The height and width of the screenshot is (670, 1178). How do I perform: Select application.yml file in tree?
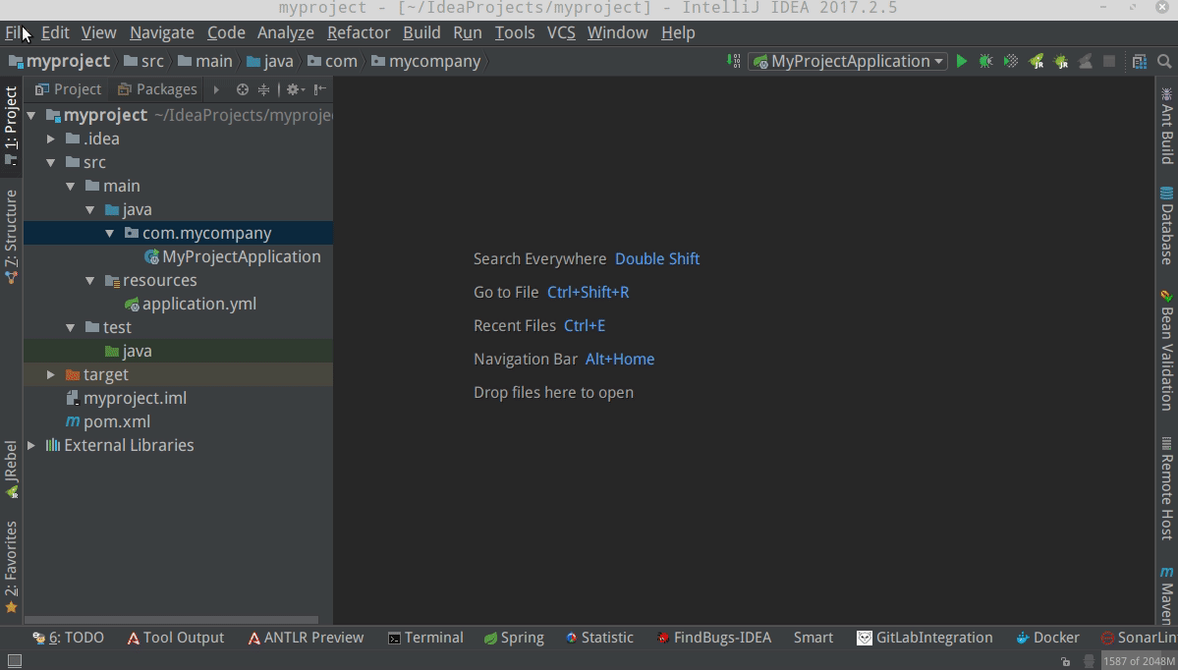click(190, 305)
